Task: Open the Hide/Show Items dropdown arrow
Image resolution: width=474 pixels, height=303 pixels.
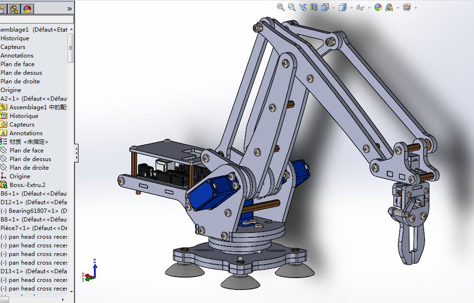Action: pyautogui.click(x=369, y=8)
